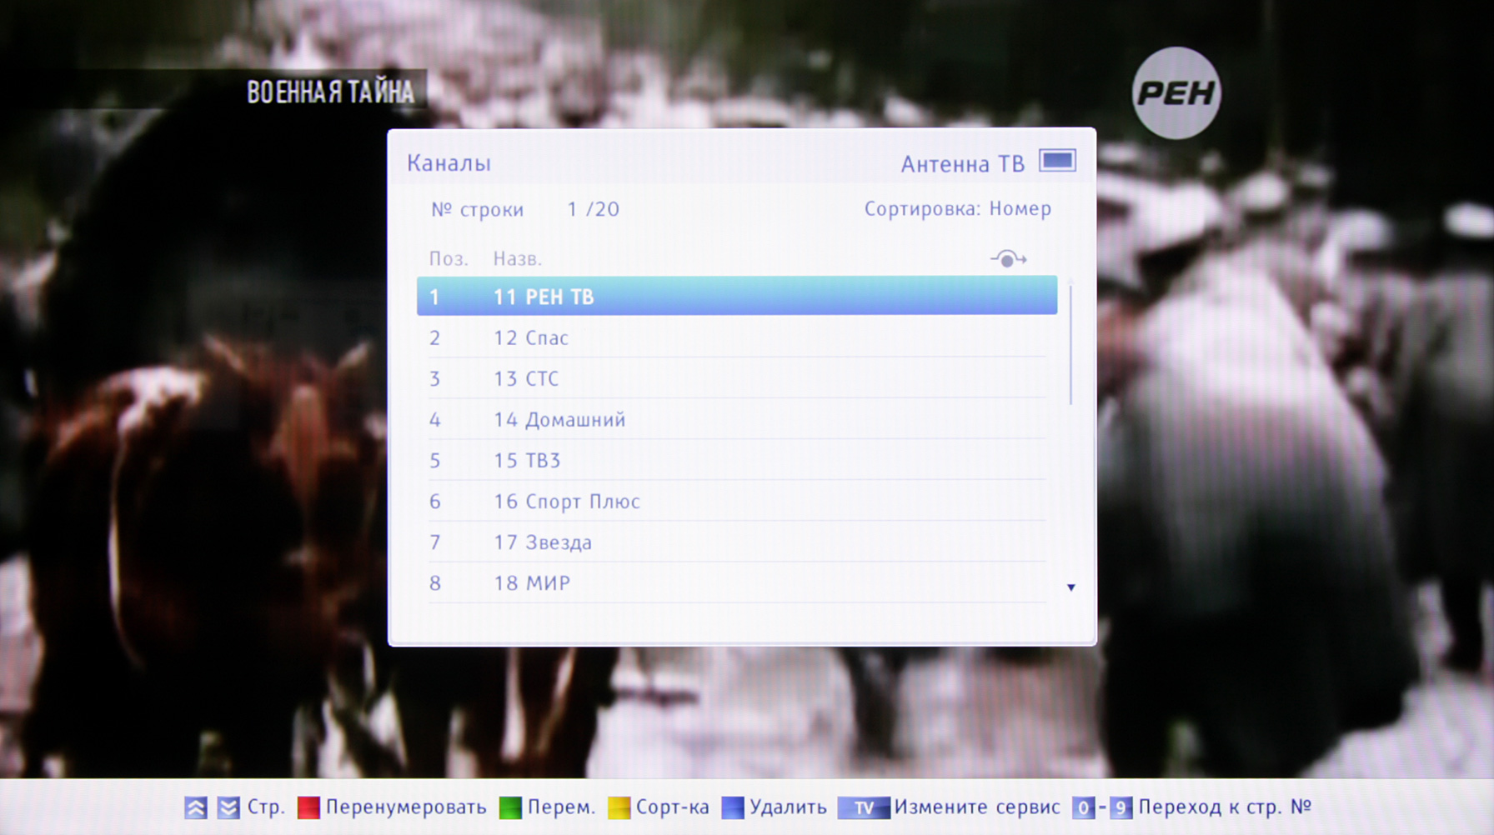
Task: Click the ВОЕННАЯ ТАЙНА program title
Action: [330, 92]
